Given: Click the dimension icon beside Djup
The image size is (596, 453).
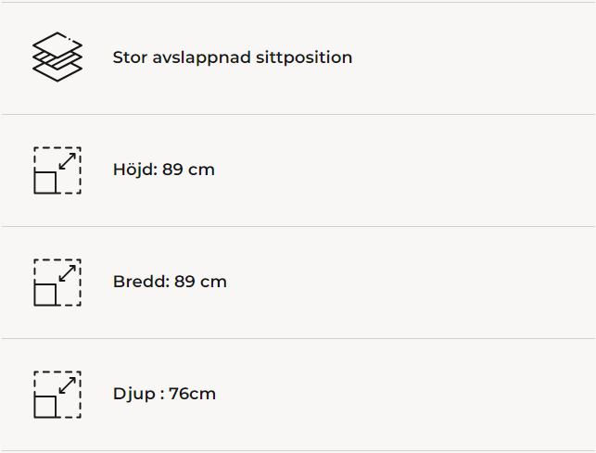Looking at the screenshot, I should [x=57, y=395].
